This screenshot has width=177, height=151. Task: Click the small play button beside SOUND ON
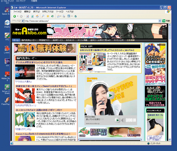click(x=118, y=120)
